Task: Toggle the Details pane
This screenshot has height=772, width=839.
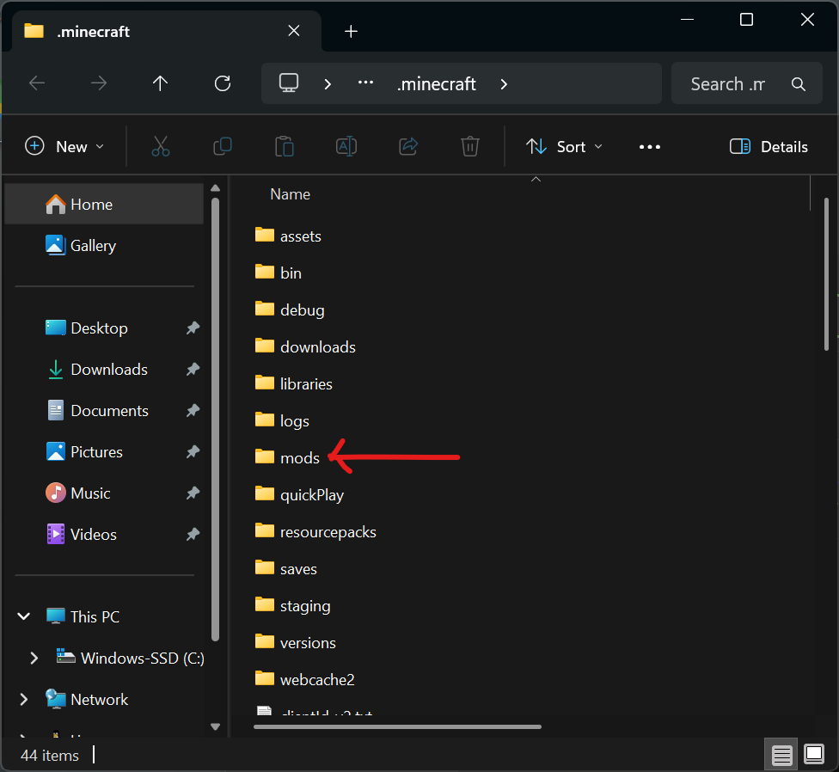Action: 768,146
